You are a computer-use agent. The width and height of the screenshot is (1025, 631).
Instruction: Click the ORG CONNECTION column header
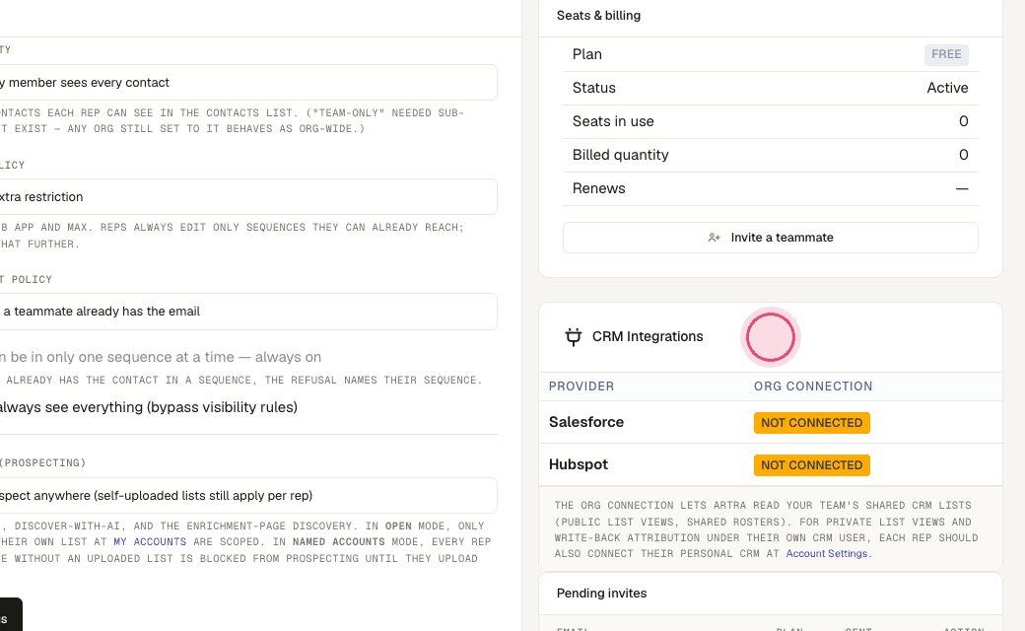coord(812,386)
